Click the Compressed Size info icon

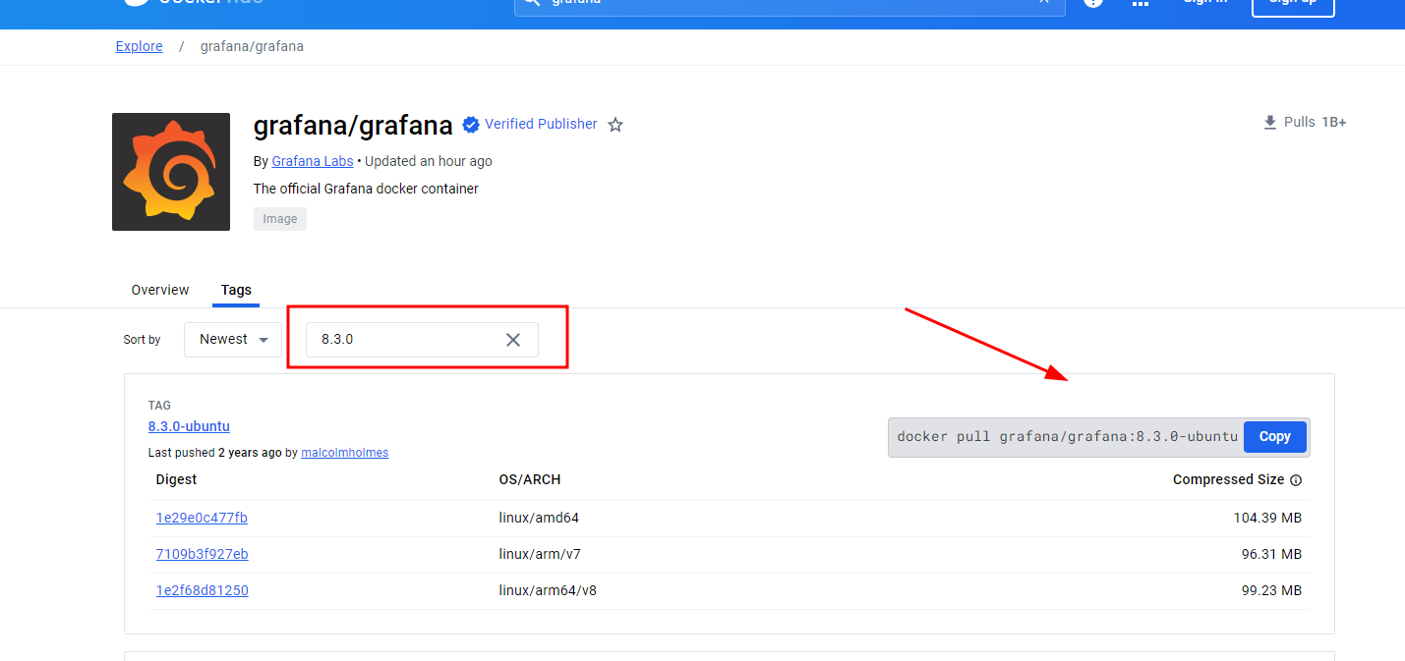click(1296, 480)
